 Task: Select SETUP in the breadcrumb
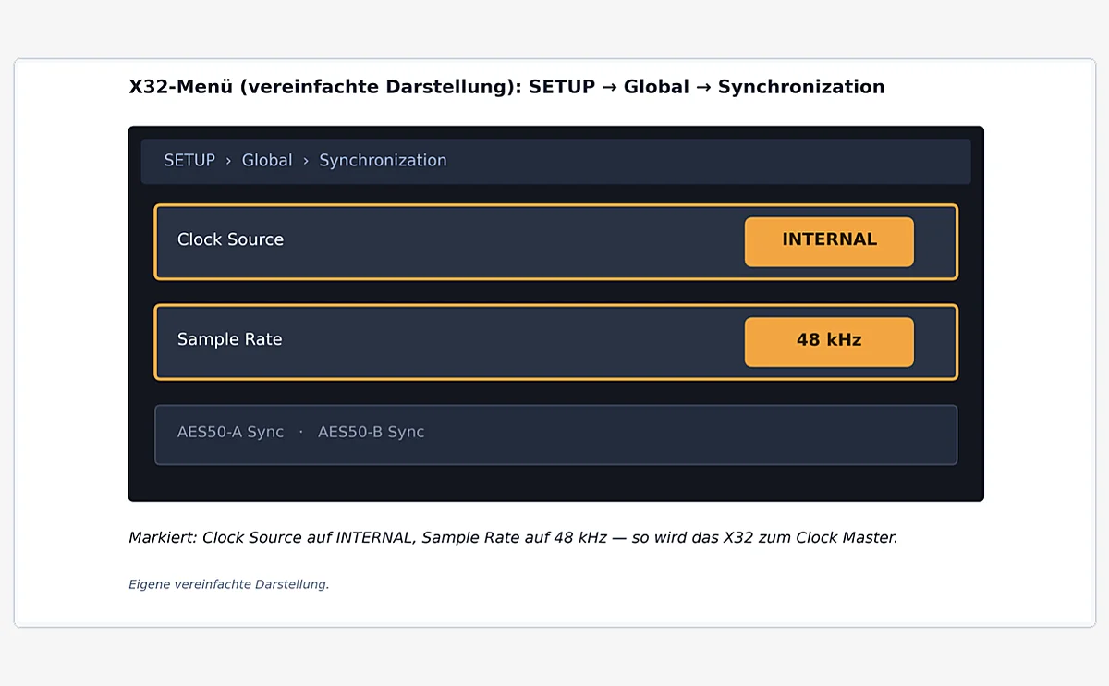point(189,161)
